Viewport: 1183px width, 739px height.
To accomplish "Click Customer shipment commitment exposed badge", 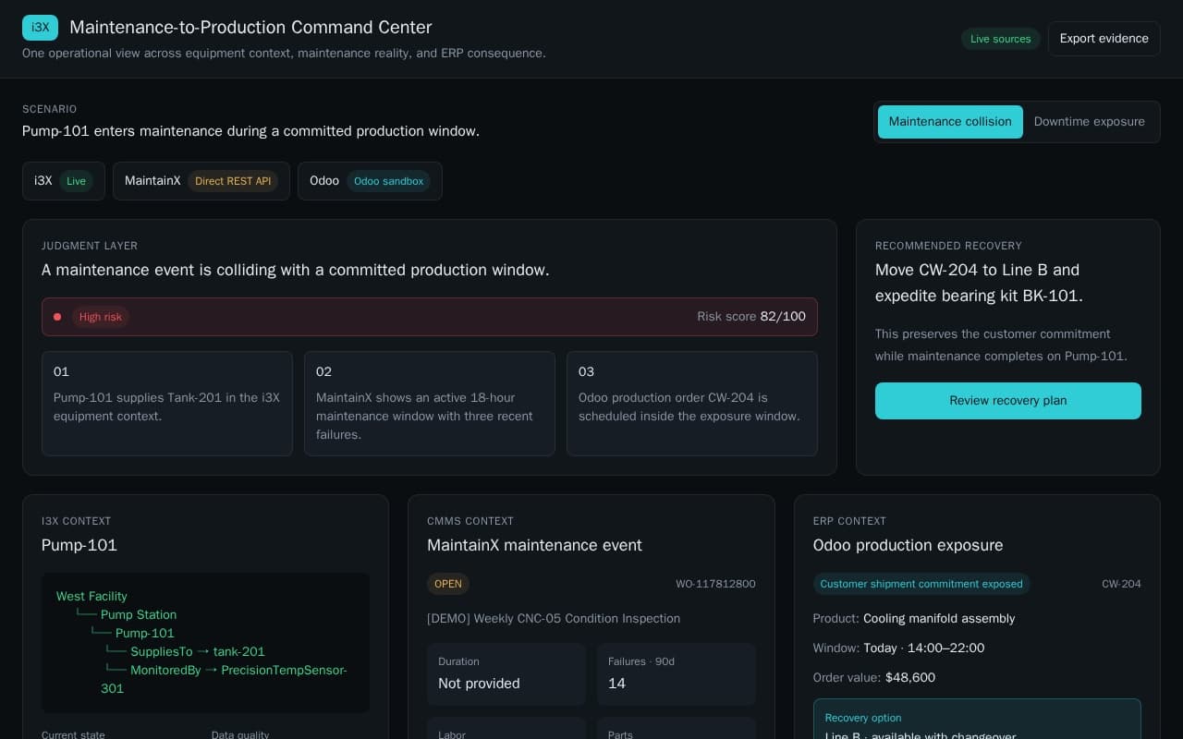I will coord(921,584).
